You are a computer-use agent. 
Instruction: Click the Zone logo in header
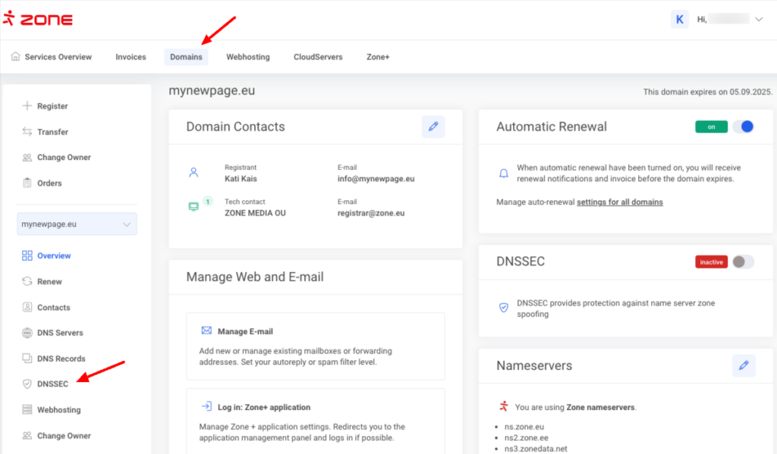pyautogui.click(x=38, y=20)
